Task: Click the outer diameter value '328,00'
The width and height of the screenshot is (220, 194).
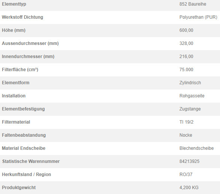Action: coord(186,43)
